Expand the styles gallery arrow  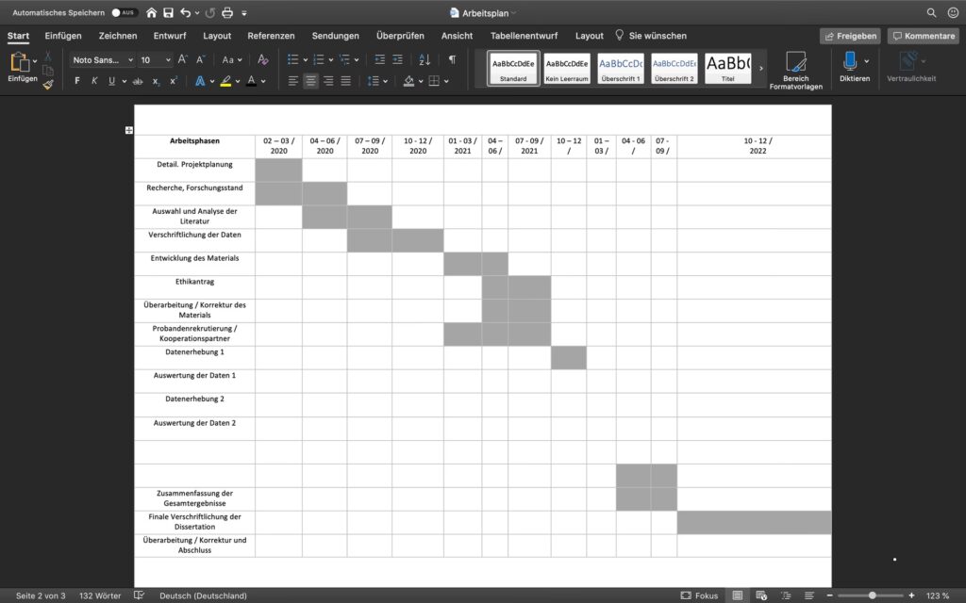pyautogui.click(x=761, y=68)
